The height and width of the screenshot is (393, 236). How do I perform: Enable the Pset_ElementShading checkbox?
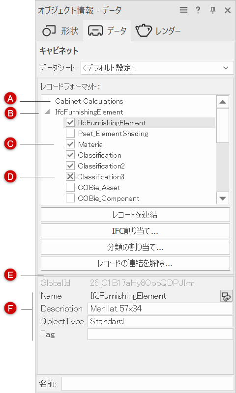coord(70,134)
